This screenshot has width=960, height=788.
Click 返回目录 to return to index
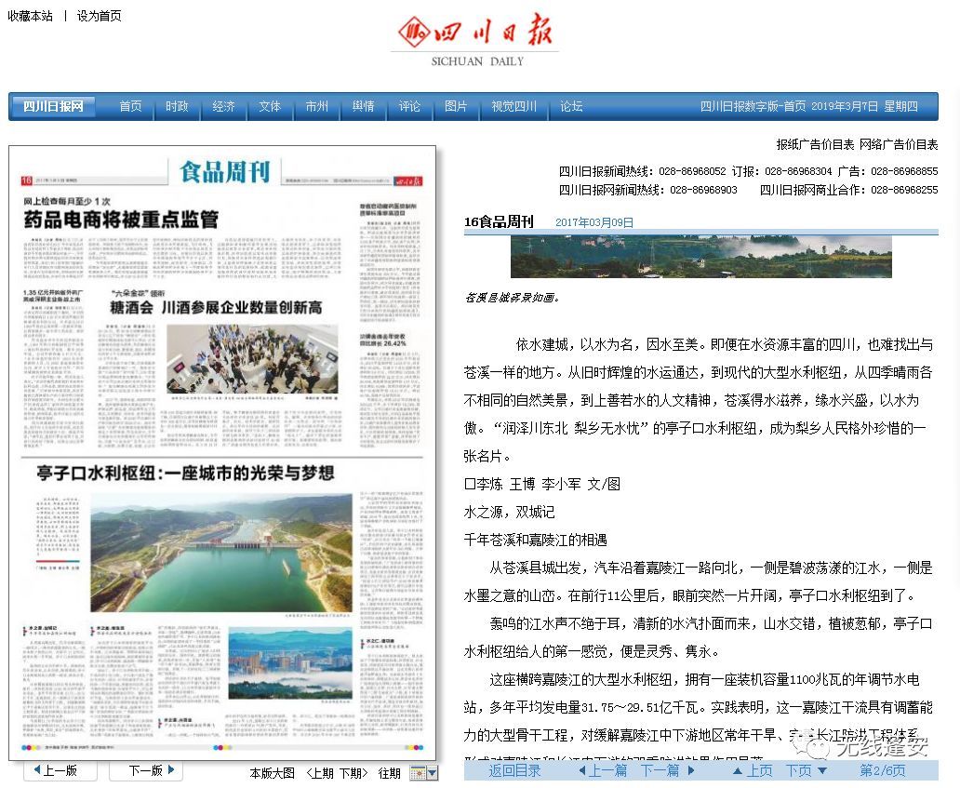point(514,770)
